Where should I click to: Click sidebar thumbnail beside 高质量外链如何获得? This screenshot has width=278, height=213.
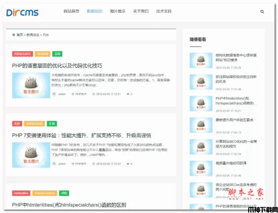(x=201, y=168)
